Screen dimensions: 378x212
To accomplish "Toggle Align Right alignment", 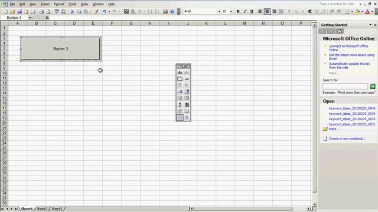I will coord(274,12).
